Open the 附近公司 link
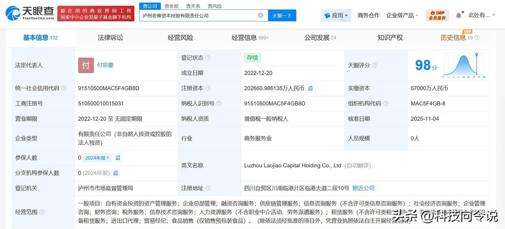Image resolution: width=505 pixels, height=229 pixels. click(363, 188)
